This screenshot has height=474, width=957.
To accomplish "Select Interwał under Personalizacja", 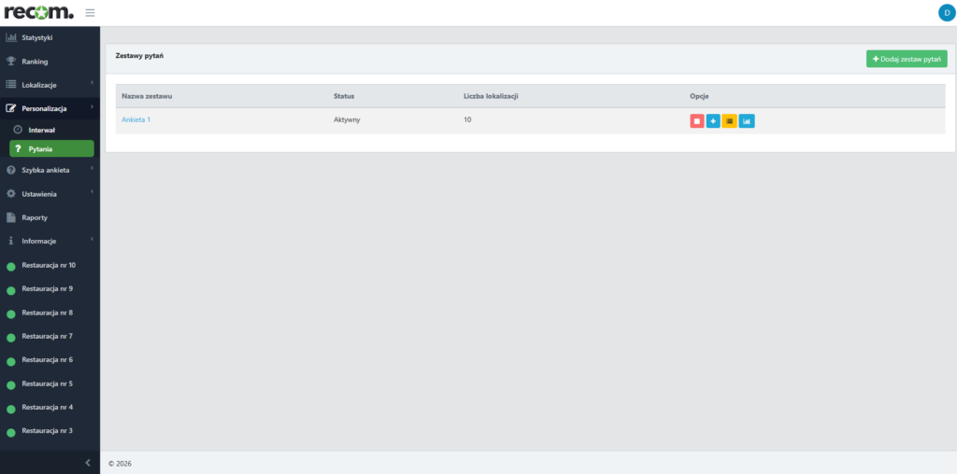I will [x=42, y=131].
